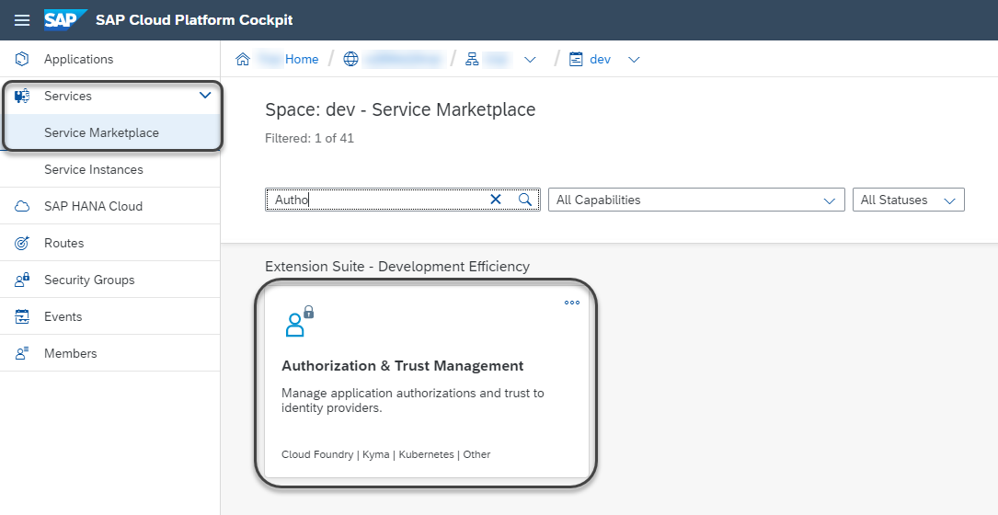This screenshot has height=515, width=998.
Task: Click the dev breadcrumb link
Action: click(601, 59)
